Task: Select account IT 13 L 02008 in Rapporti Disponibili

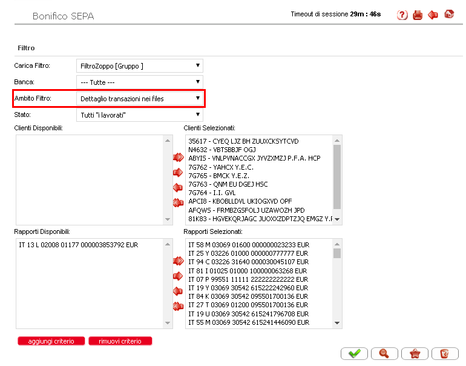Action: tap(73, 245)
